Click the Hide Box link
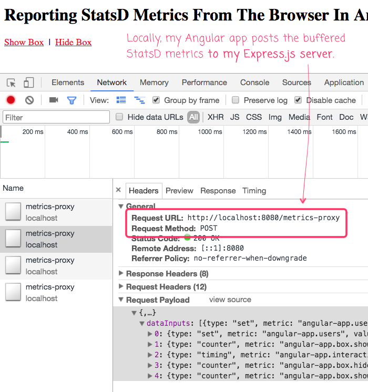The width and height of the screenshot is (368, 392). pos(73,42)
